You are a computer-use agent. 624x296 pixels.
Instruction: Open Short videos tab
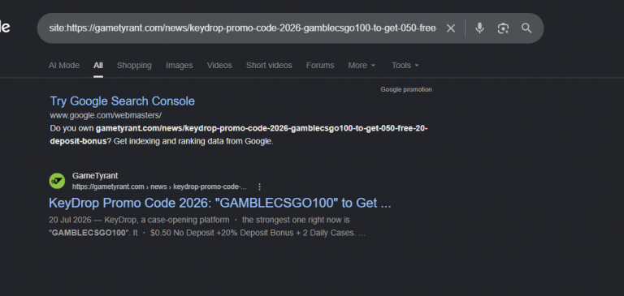click(269, 65)
